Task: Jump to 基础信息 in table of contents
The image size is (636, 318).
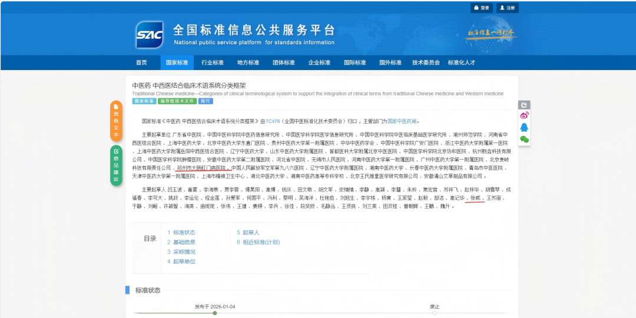Action: 181,242
